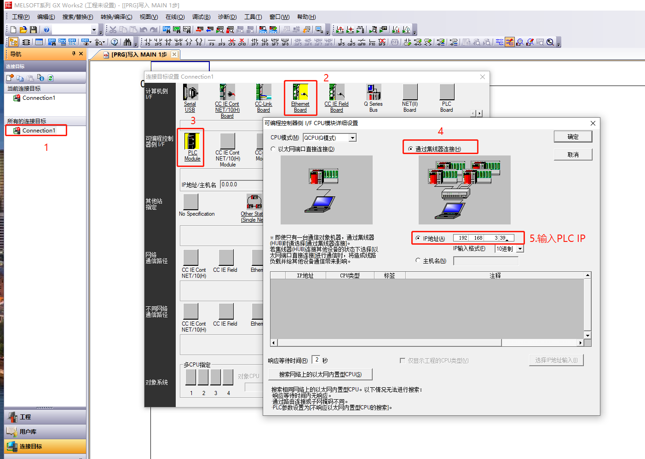Select Connection1 under 当前连接目标

point(39,98)
